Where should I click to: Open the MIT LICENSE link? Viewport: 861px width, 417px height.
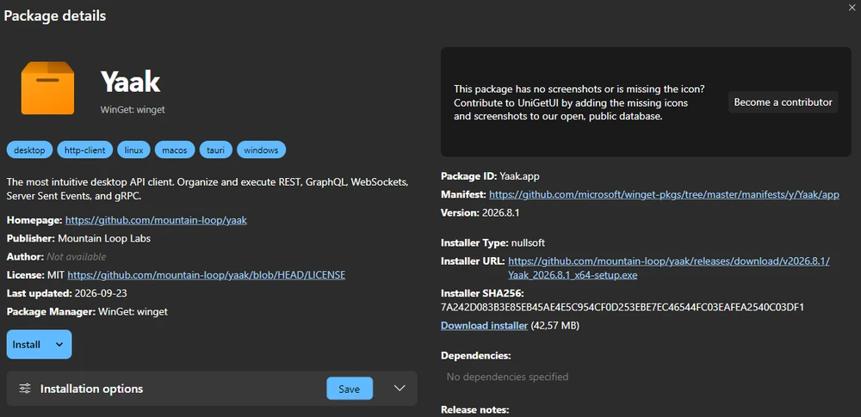tap(207, 275)
